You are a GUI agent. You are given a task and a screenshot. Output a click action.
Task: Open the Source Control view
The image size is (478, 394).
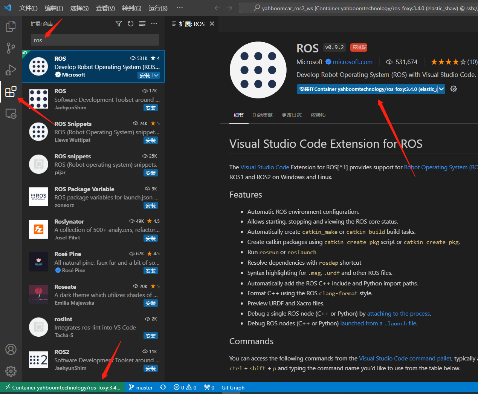[x=11, y=48]
